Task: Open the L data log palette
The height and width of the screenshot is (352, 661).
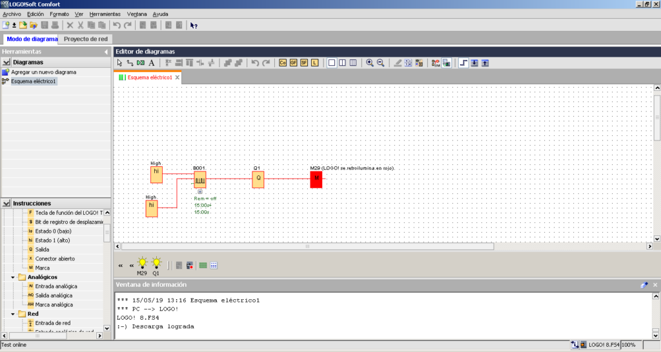Action: pos(314,63)
